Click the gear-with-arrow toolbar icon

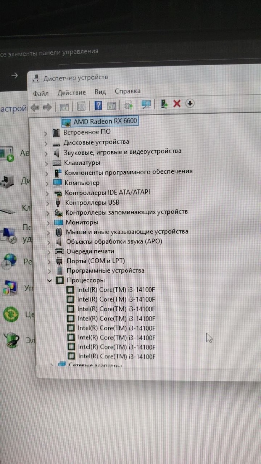[x=129, y=105]
